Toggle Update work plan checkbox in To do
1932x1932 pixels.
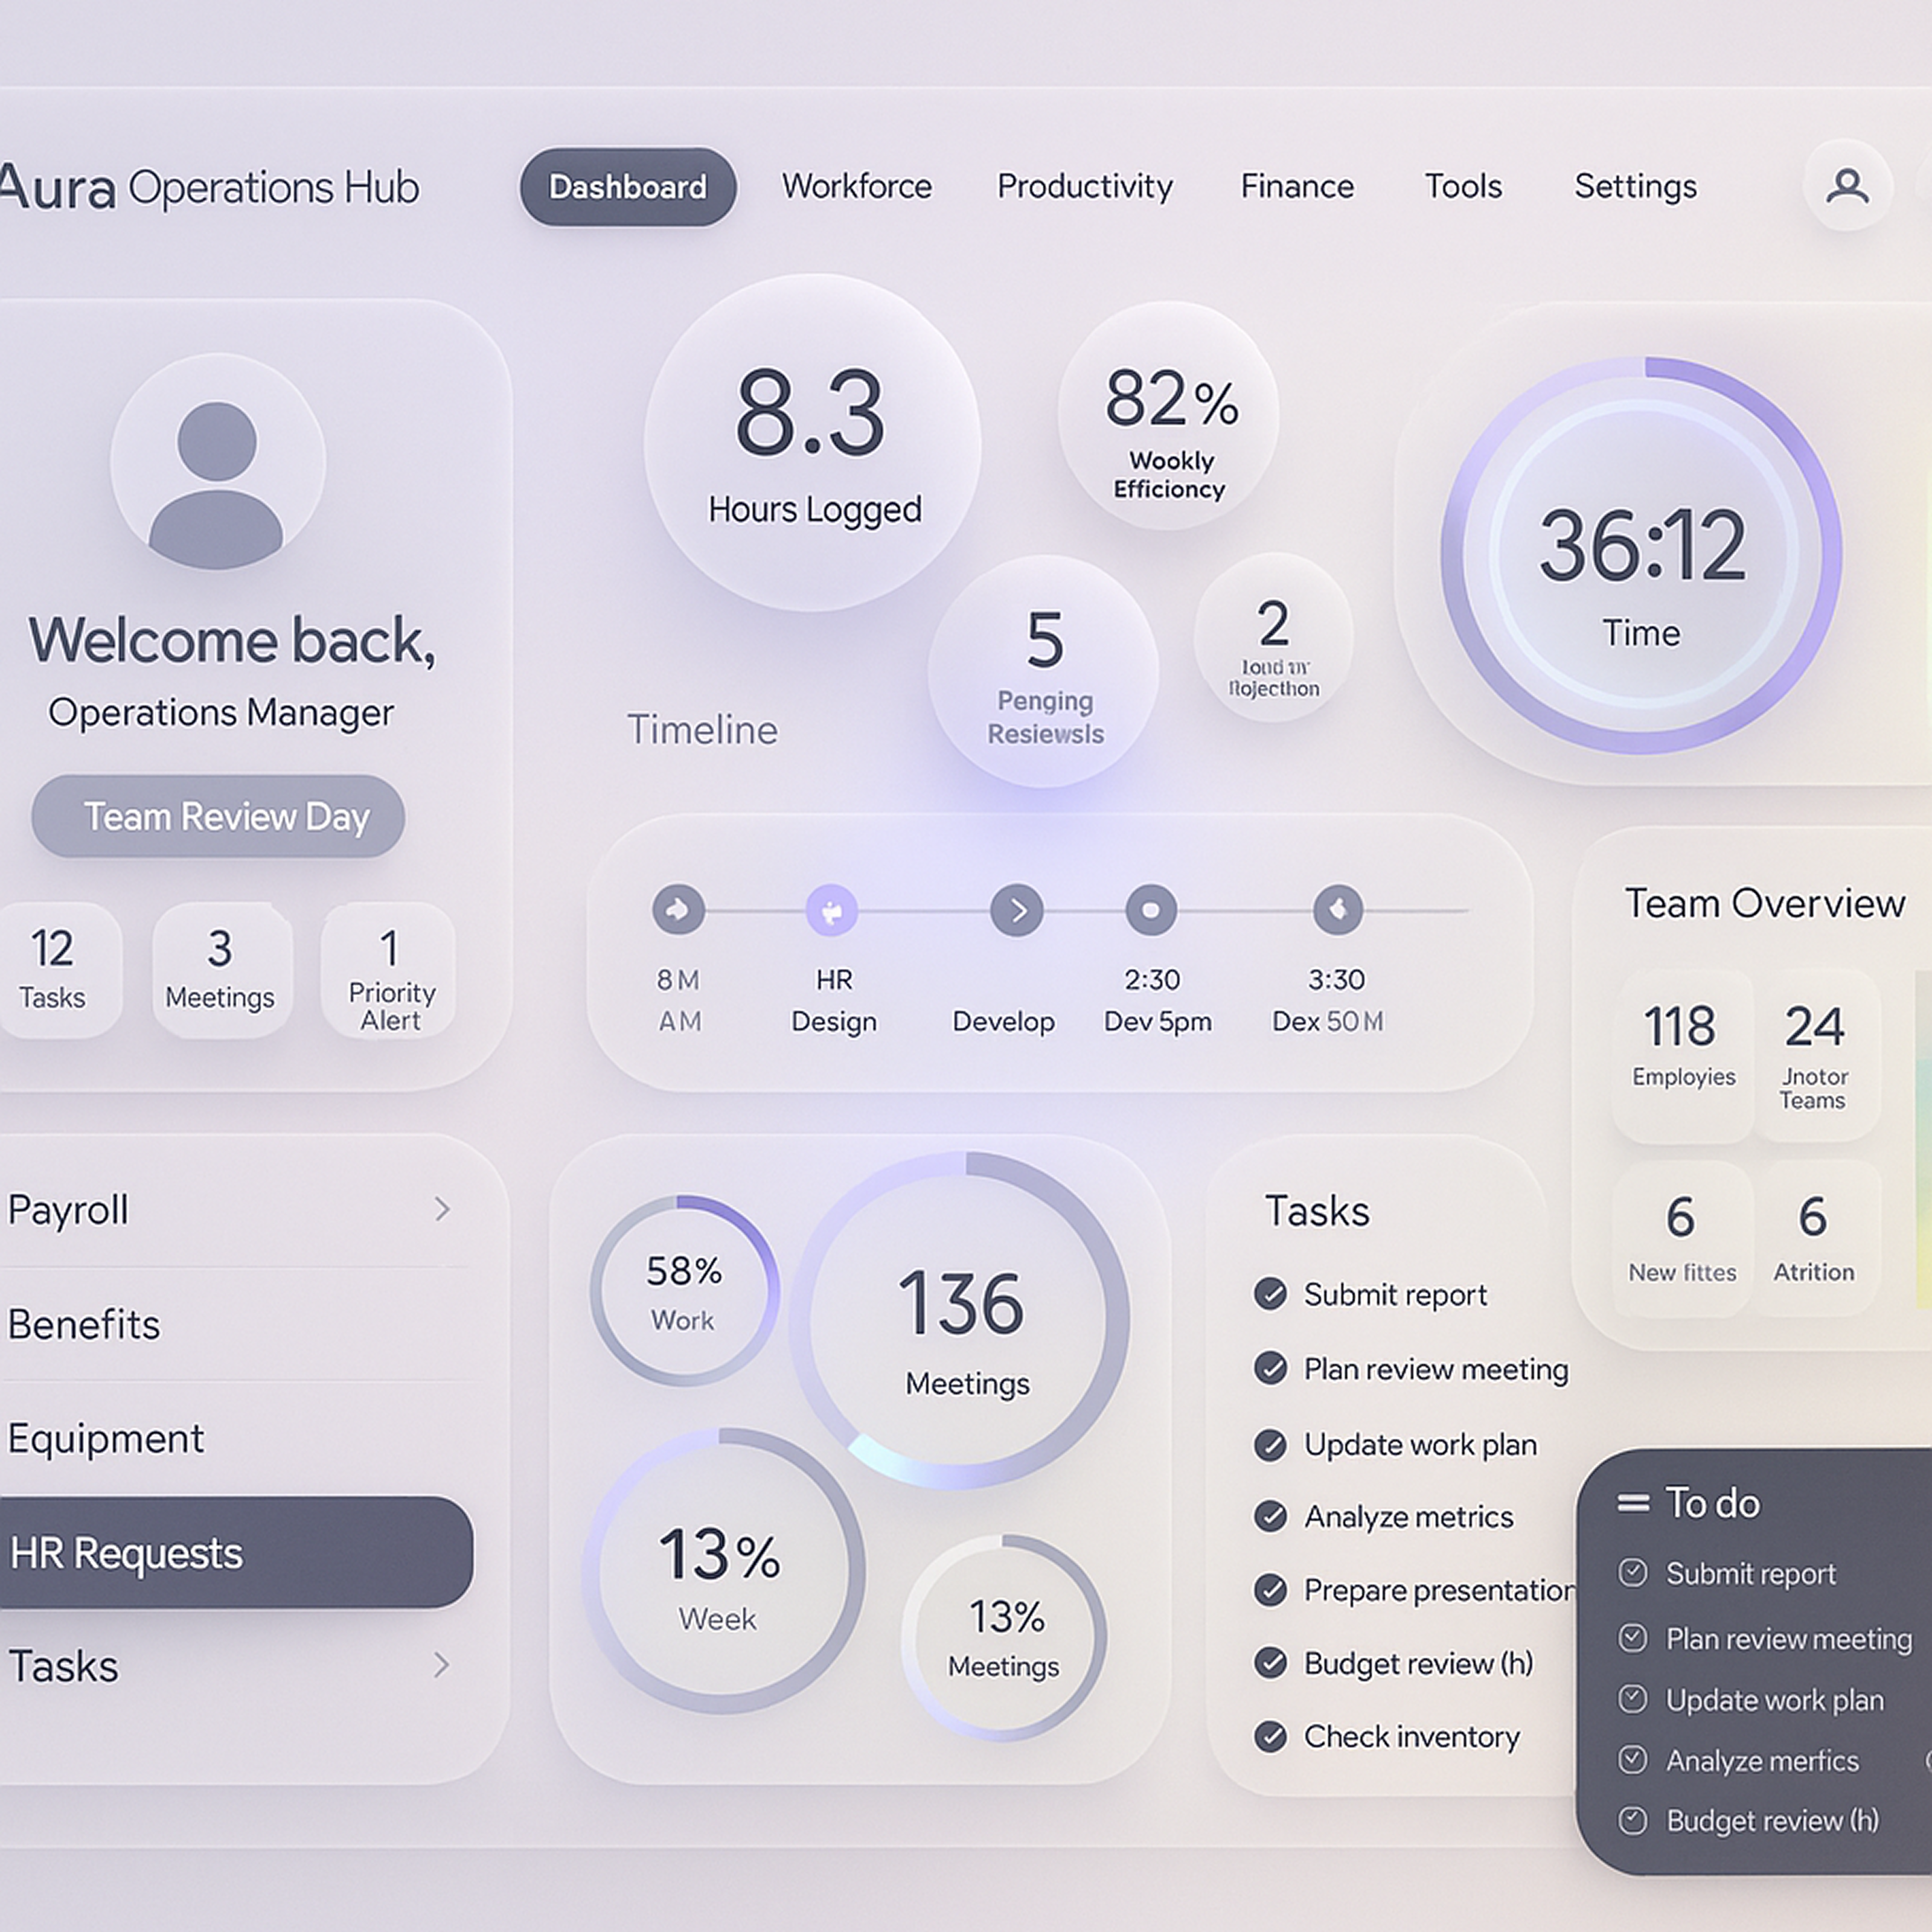(1633, 1699)
